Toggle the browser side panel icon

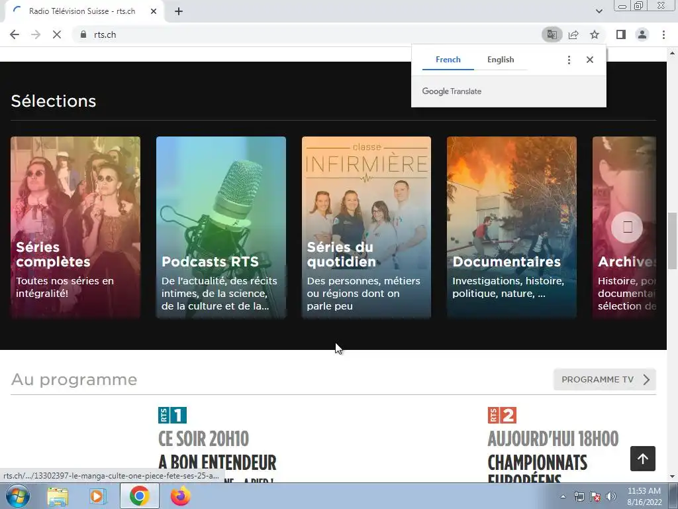(621, 34)
